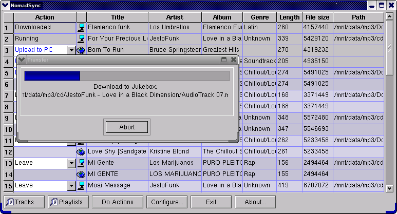Image resolution: width=397 pixels, height=214 pixels.
Task: Click the File size column header
Action: click(x=317, y=17)
